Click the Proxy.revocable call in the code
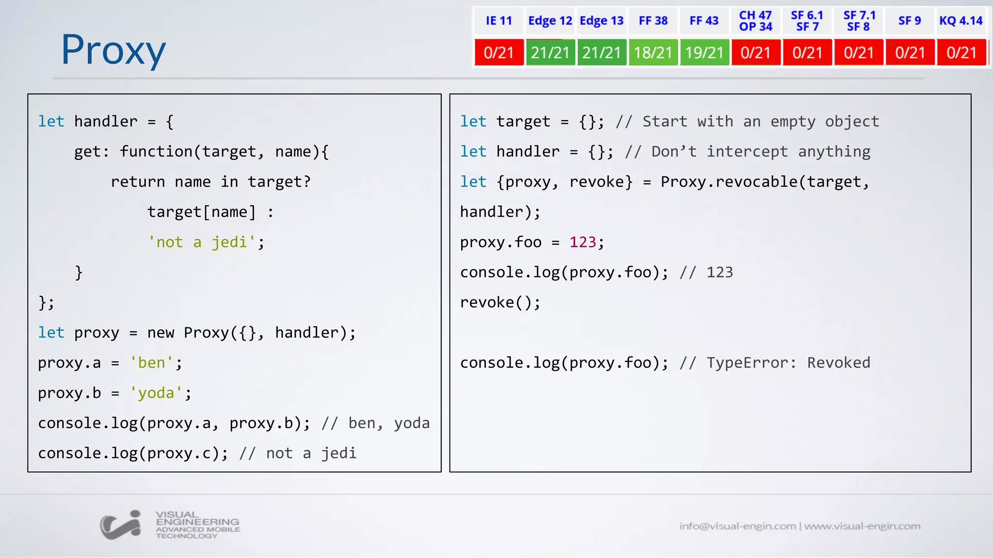The width and height of the screenshot is (993, 558). 729,182
